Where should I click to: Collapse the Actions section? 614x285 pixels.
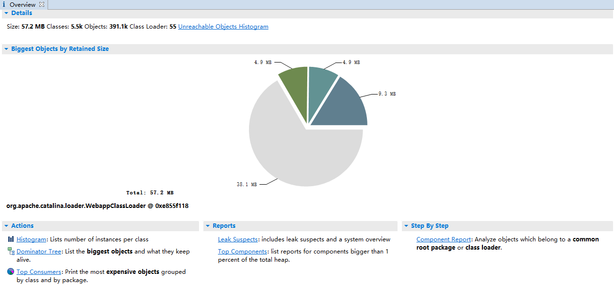[6, 226]
